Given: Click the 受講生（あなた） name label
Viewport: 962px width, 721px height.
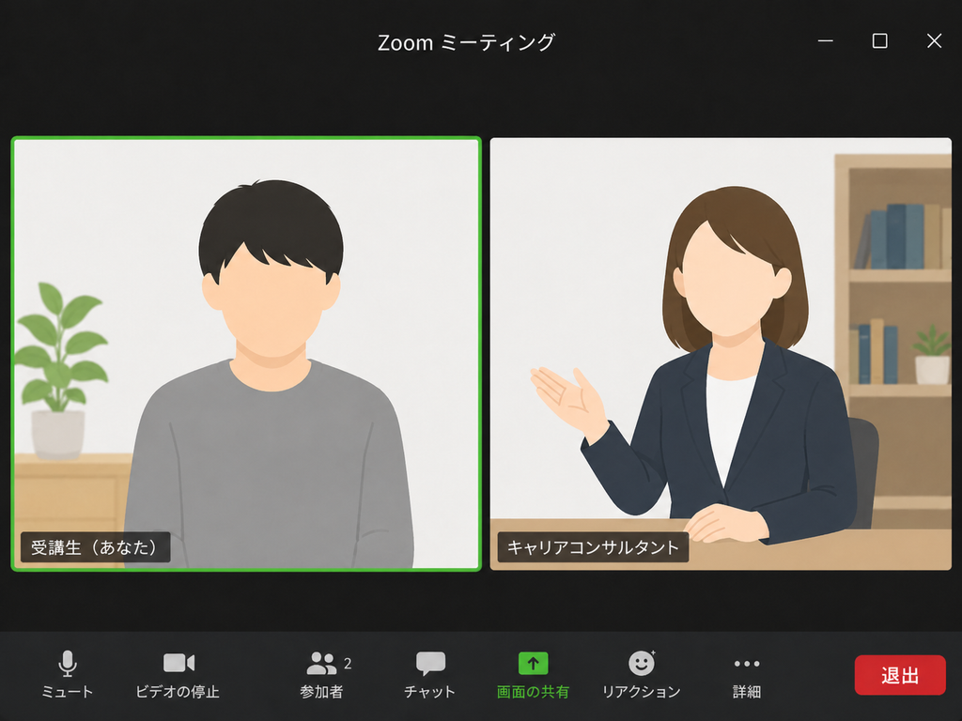Looking at the screenshot, I should 95,547.
